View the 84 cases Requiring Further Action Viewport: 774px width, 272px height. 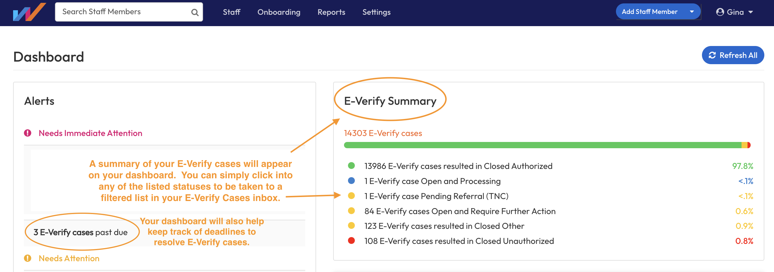[x=460, y=211]
